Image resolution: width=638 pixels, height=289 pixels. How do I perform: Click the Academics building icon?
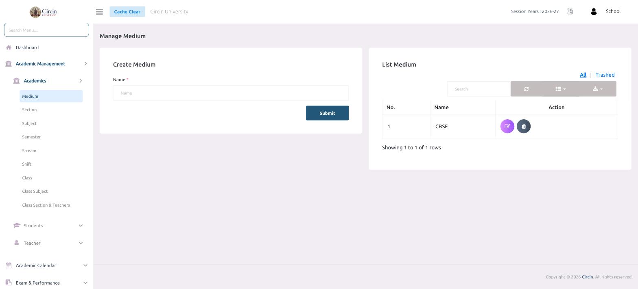click(x=16, y=81)
